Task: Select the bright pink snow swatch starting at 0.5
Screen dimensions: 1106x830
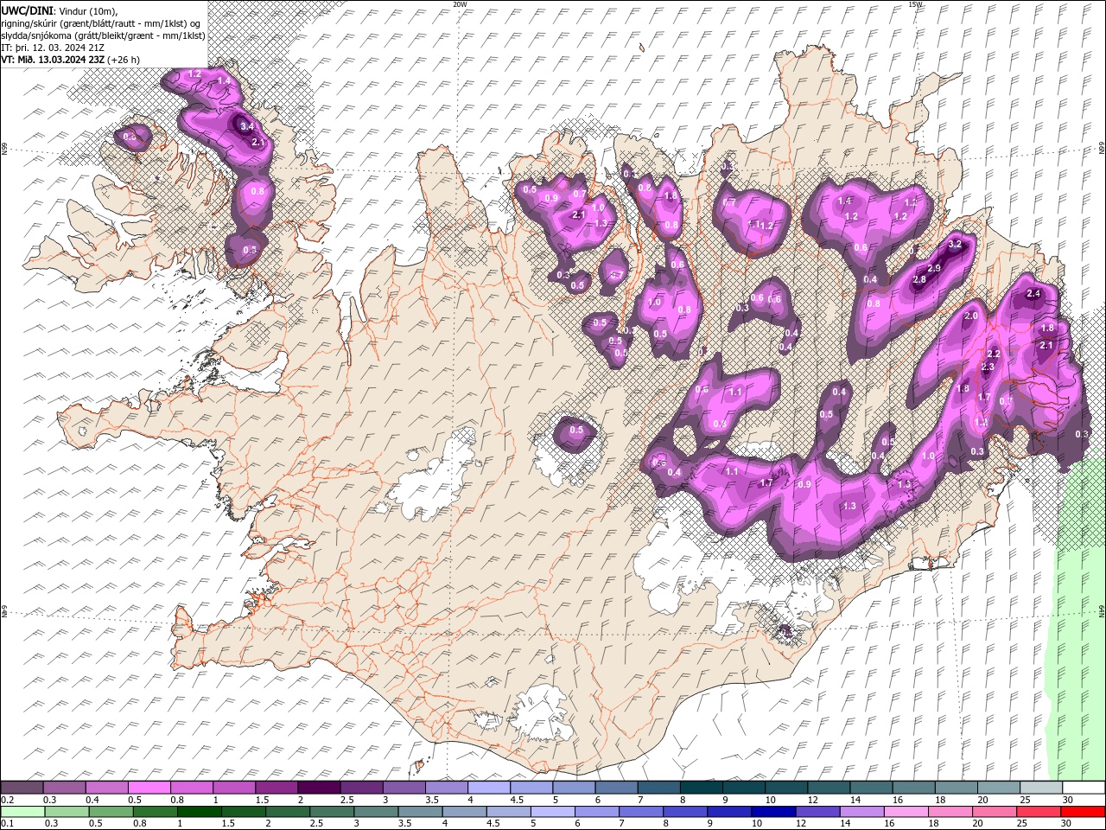Action: click(149, 788)
